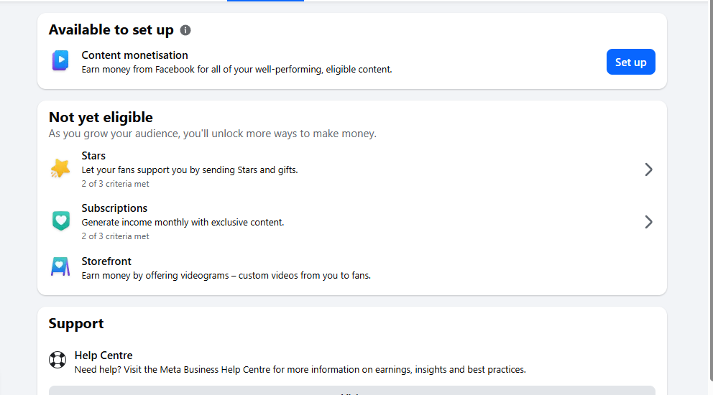Viewport: 713px width, 395px height.
Task: Click the Stars and gifts description line
Action: pyautogui.click(x=190, y=170)
